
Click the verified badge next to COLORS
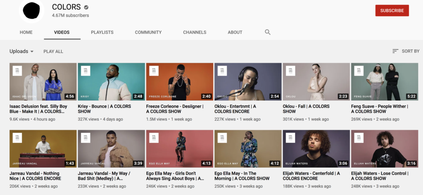[86, 7]
